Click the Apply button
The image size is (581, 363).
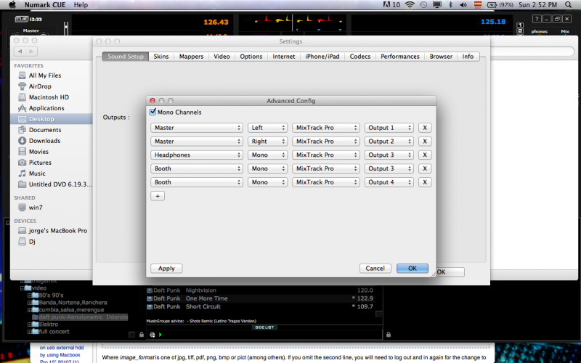(166, 268)
